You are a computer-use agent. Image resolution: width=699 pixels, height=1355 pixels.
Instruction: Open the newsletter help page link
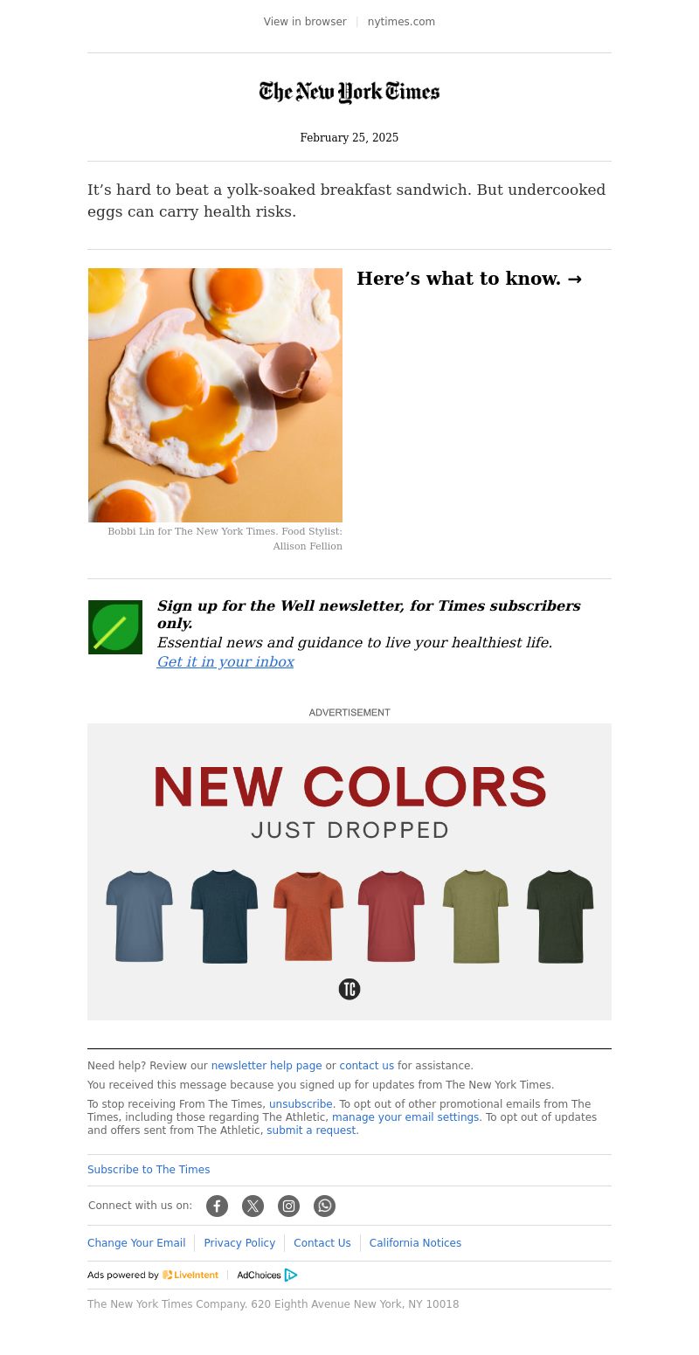[266, 1066]
